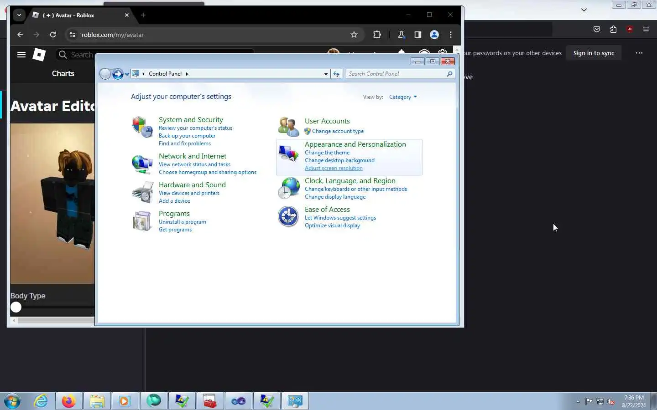The height and width of the screenshot is (410, 657).
Task: Click Add a device link
Action: pos(174,201)
